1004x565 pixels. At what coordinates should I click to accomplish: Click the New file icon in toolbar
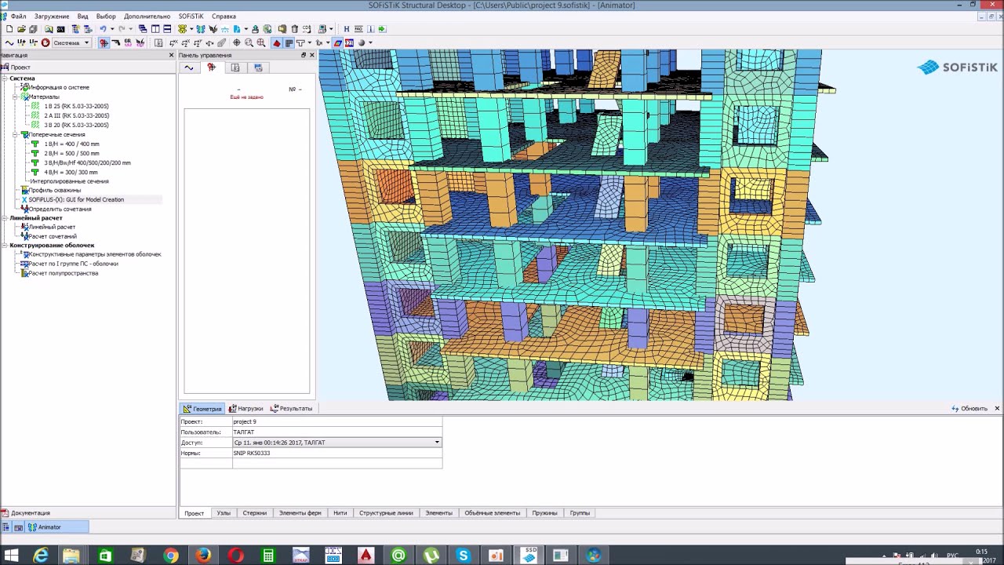9,29
